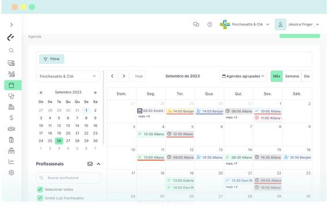Open the 13:30 Davi event on Thursday 21

[x=239, y=180]
